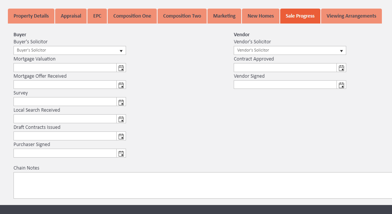
Task: Click Draft Contracts Issued calendar icon
Action: click(121, 136)
